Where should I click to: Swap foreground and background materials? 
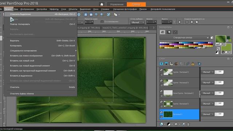coord(218,48)
